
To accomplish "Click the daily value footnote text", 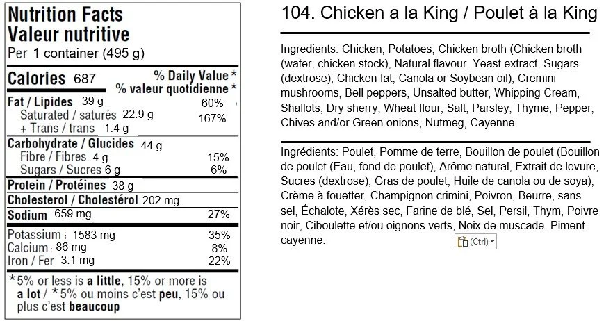I will point(117,293).
